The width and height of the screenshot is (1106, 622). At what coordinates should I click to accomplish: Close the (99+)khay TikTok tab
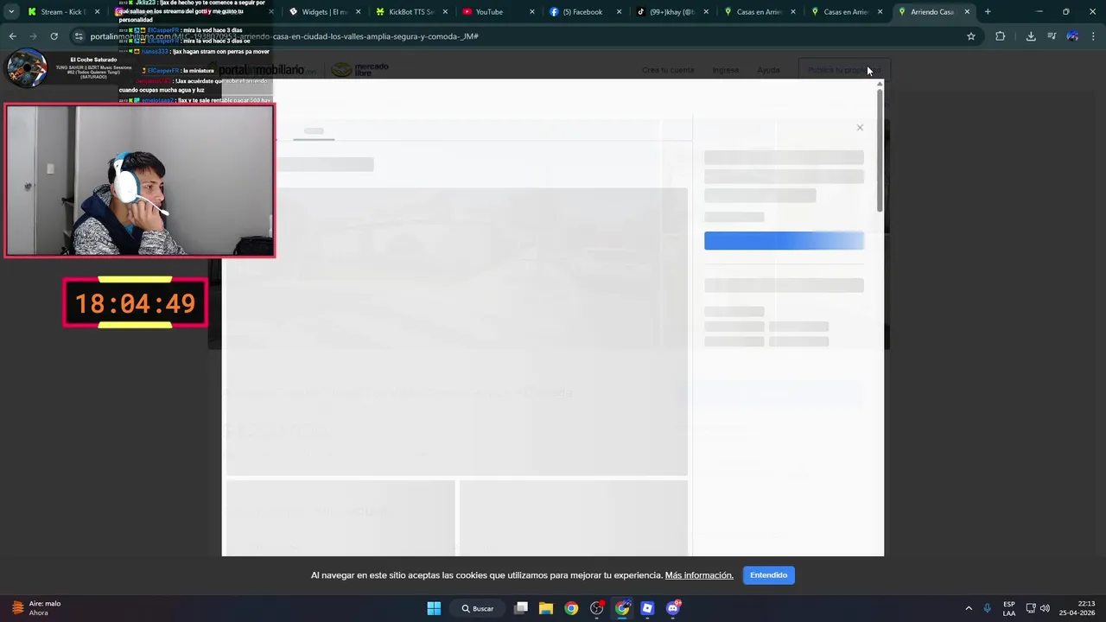click(707, 12)
